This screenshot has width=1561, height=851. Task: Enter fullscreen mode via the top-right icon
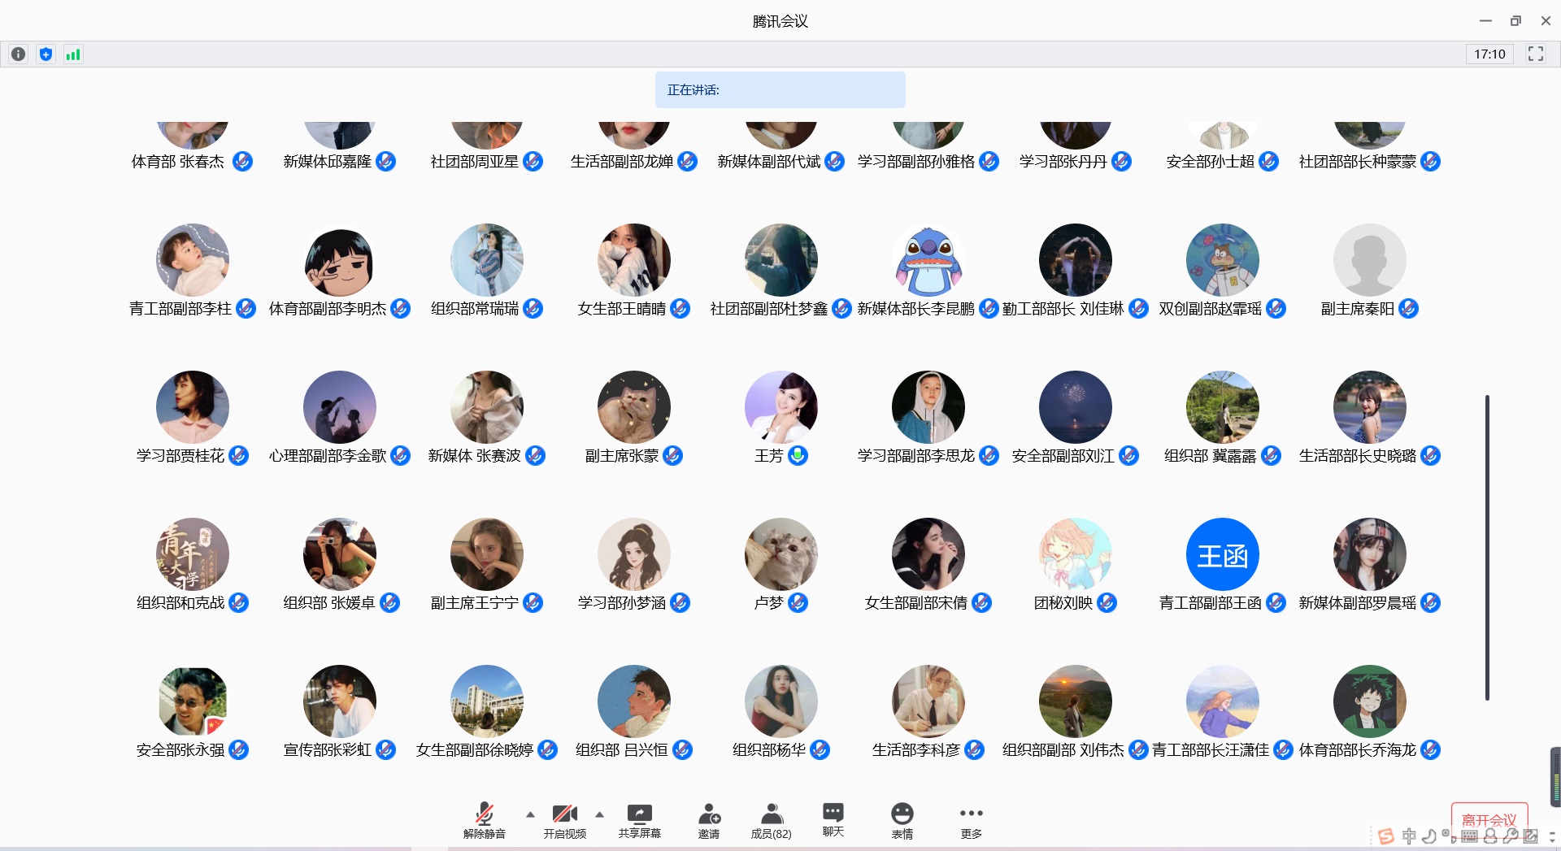tap(1535, 54)
